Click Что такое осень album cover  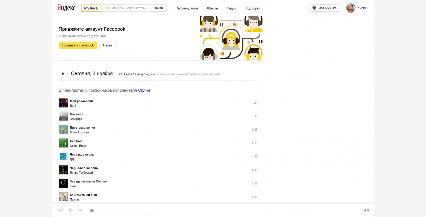tap(63, 156)
